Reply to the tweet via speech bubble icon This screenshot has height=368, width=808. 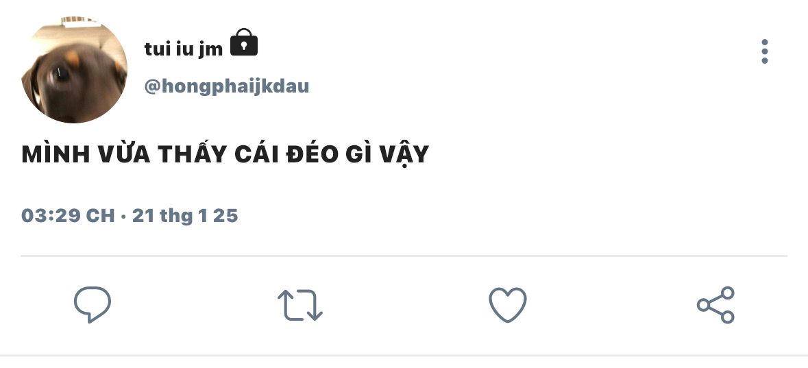click(x=93, y=304)
